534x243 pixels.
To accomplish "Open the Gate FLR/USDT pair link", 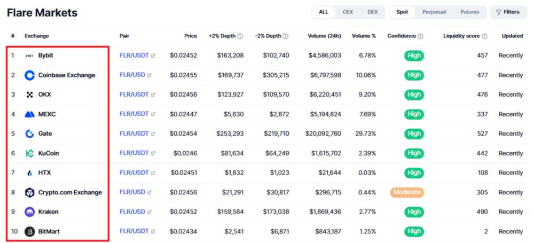I will [x=134, y=134].
